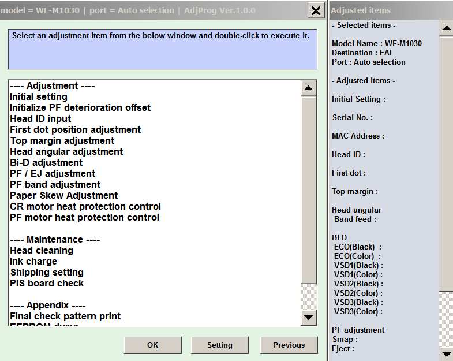Viewport: 453px width, 361px height.
Task: Click Eject : status line
Action: [343, 349]
